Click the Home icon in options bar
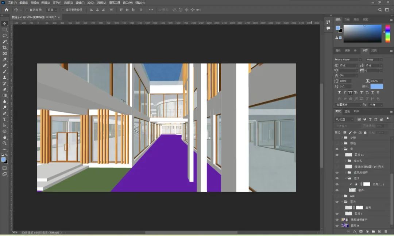Viewport: 394px width, 236px height. (7, 10)
